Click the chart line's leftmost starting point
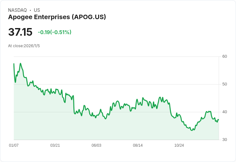Image resolution: width=236 pixels, height=162 pixels. (14, 64)
